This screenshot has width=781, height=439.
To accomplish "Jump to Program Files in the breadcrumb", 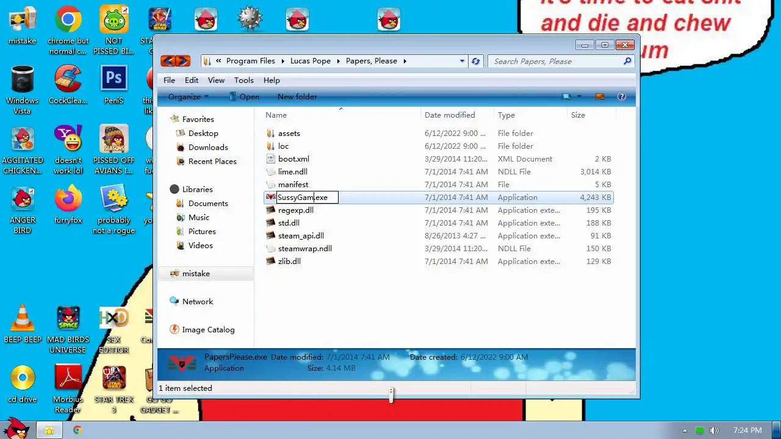I will pyautogui.click(x=250, y=61).
